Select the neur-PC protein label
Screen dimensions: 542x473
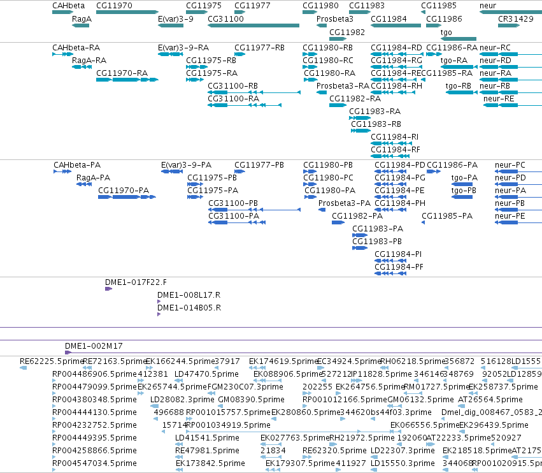510,165
